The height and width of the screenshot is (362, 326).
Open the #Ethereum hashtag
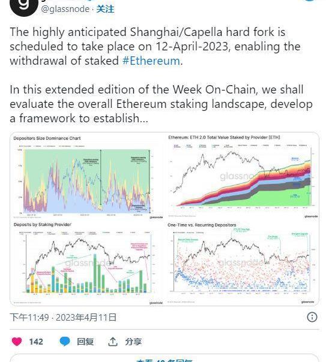pyautogui.click(x=151, y=61)
